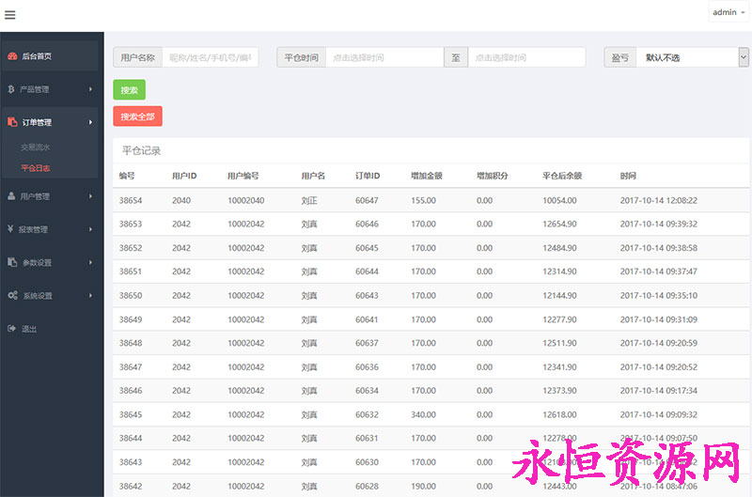Image resolution: width=752 pixels, height=497 pixels.
Task: Click timestamp 2017-10-14 09:17:34
Action: (x=659, y=390)
